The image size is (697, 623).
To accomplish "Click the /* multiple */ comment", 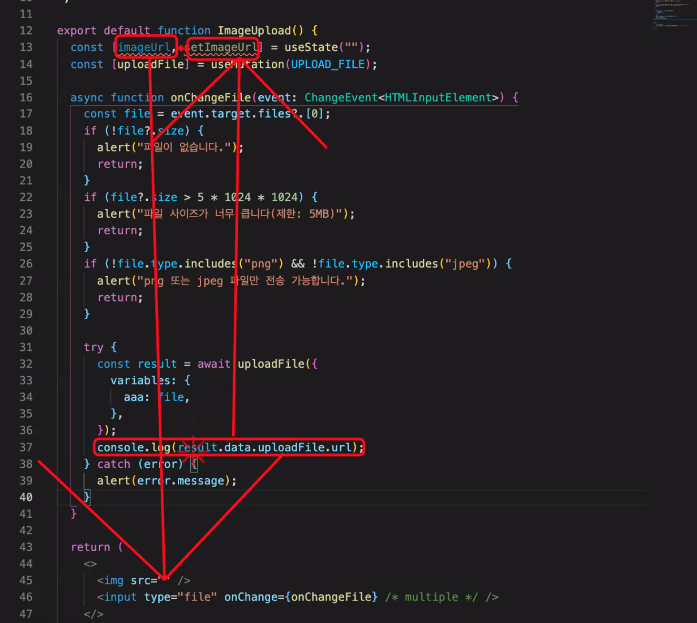I will point(431,597).
